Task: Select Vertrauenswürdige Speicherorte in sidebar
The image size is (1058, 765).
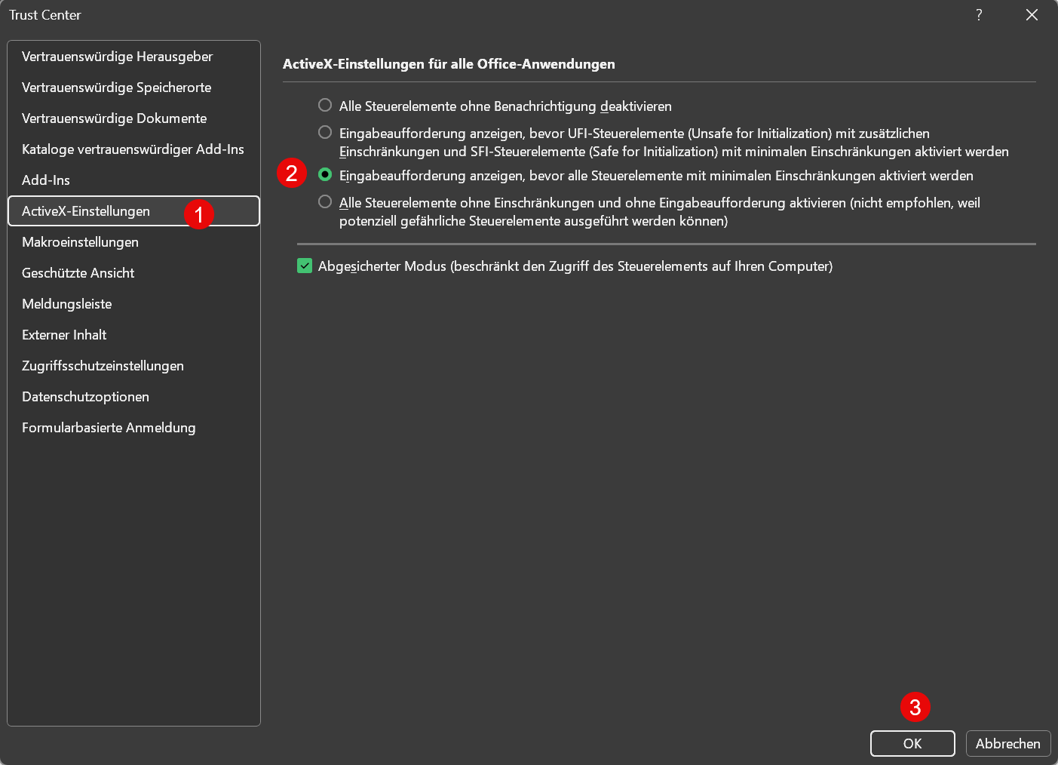Action: tap(133, 88)
